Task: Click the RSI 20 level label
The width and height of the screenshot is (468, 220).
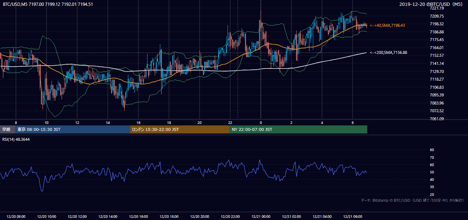Action: point(432,194)
